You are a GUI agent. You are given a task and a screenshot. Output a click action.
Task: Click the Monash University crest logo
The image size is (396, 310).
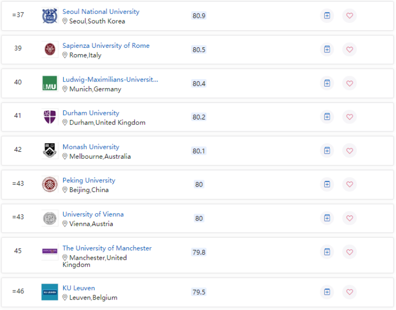coord(50,151)
